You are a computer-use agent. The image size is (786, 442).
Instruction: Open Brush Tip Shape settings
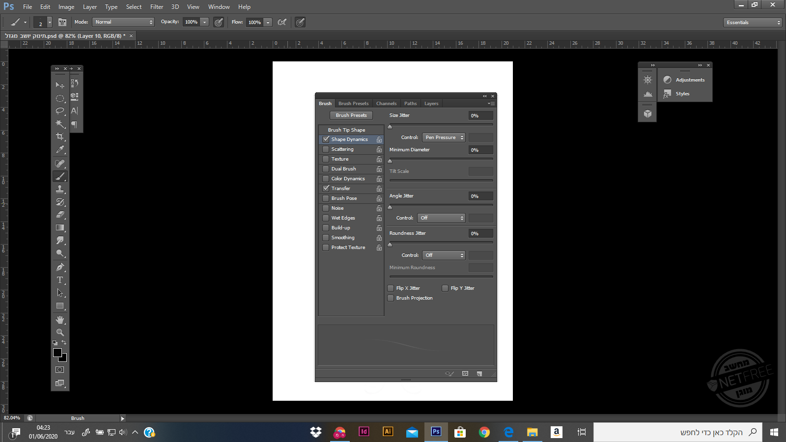346,130
